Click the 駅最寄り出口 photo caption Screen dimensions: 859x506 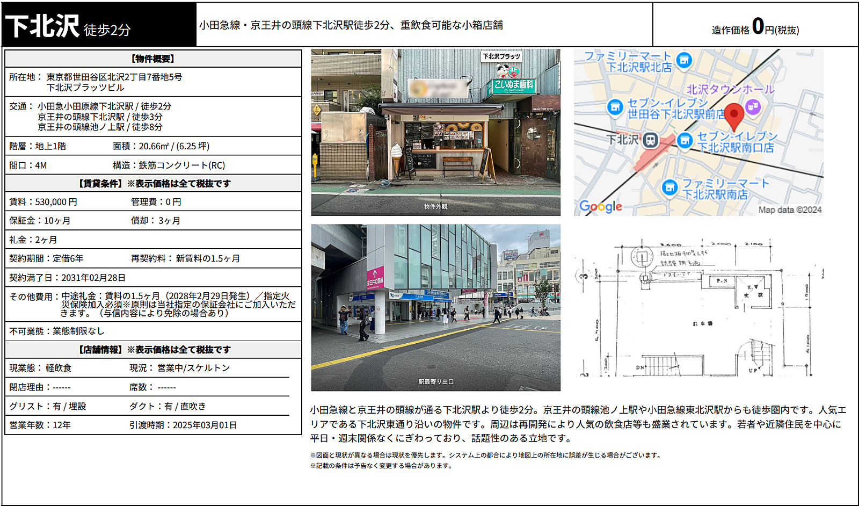(436, 382)
